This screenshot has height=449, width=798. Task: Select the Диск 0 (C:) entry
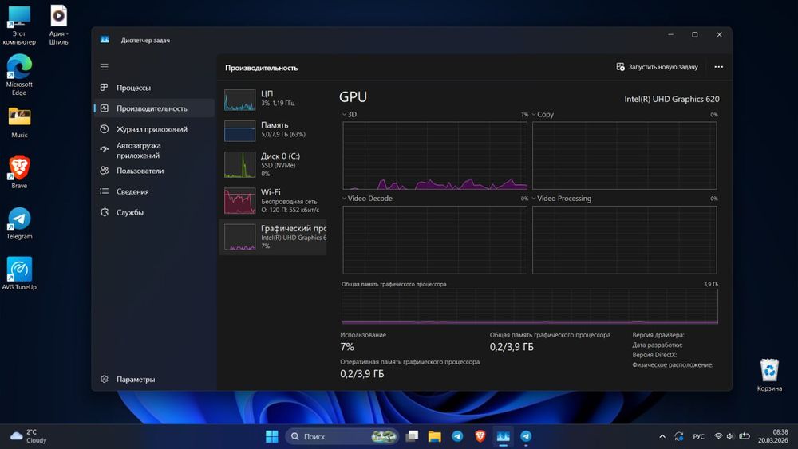pos(273,164)
